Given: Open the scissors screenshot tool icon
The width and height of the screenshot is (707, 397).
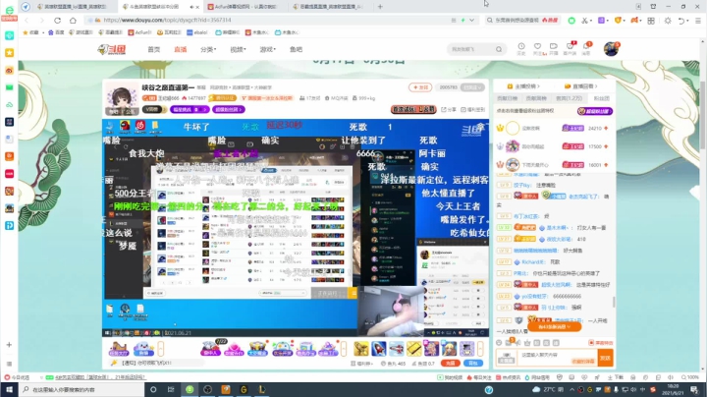Looking at the screenshot, I should 584,21.
